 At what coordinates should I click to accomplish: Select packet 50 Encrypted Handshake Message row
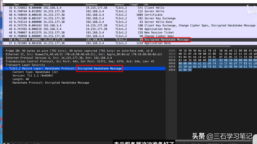(130, 40)
